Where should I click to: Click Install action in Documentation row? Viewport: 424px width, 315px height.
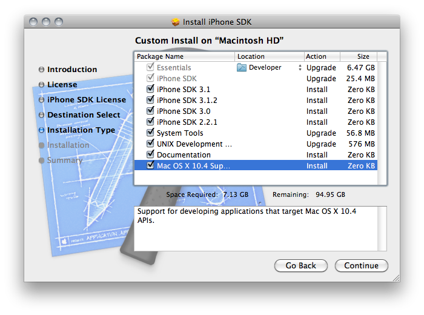point(317,155)
